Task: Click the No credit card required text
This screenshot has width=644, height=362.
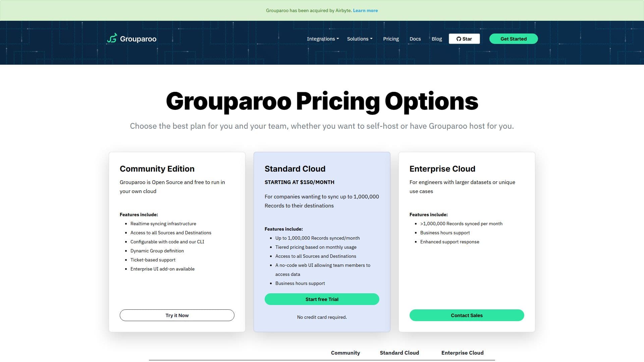Action: click(x=322, y=317)
